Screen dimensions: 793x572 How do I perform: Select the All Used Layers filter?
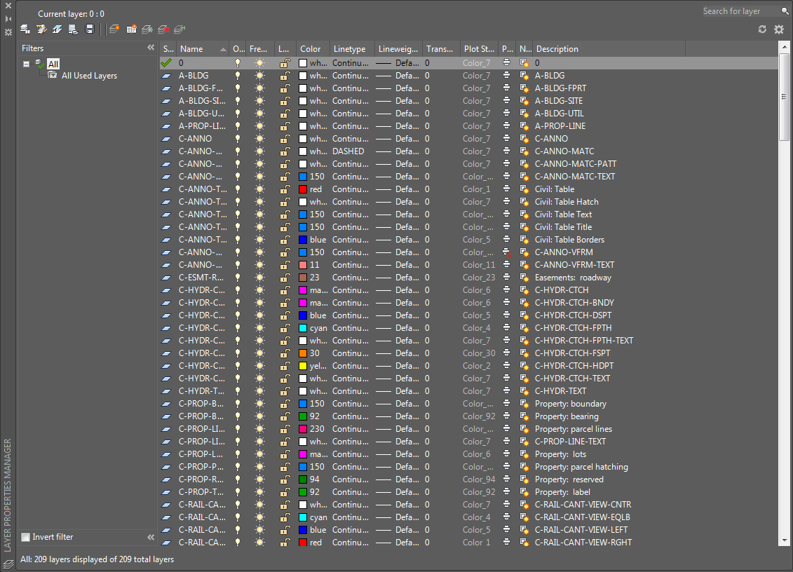[x=89, y=76]
